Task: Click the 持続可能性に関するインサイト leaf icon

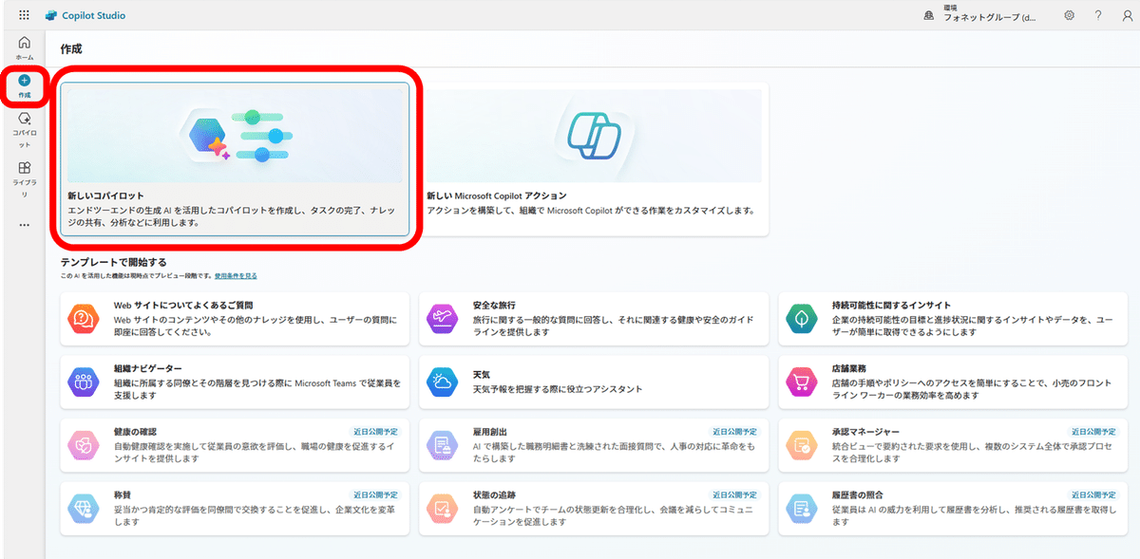Action: click(801, 320)
